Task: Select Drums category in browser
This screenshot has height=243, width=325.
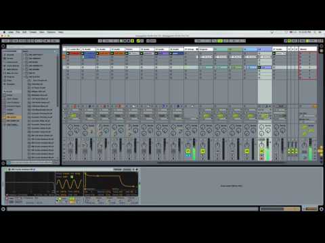Action: point(9,58)
